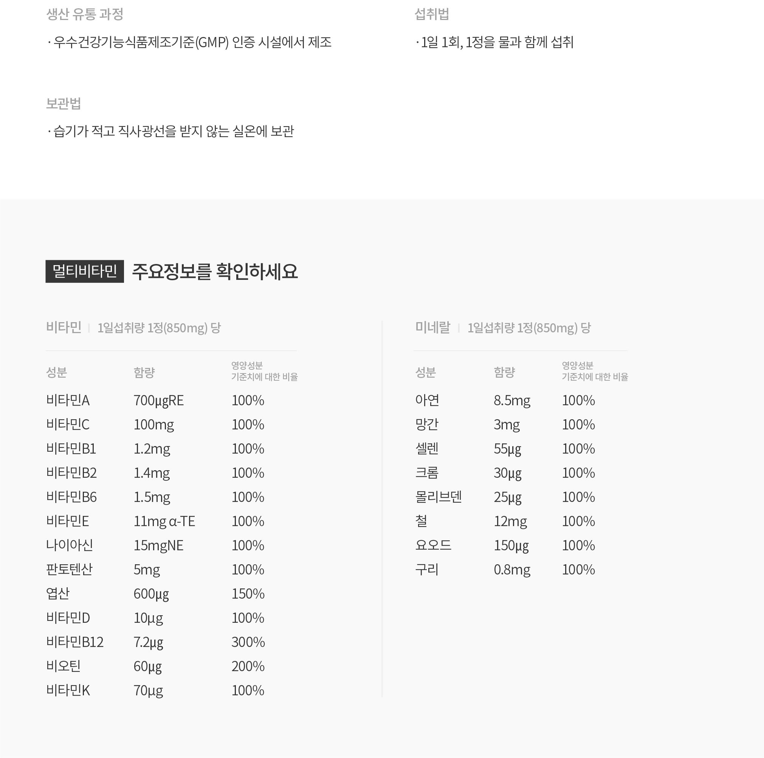The height and width of the screenshot is (758, 764).
Task: Select the 비오틴 200% ratio value
Action: [x=248, y=666]
